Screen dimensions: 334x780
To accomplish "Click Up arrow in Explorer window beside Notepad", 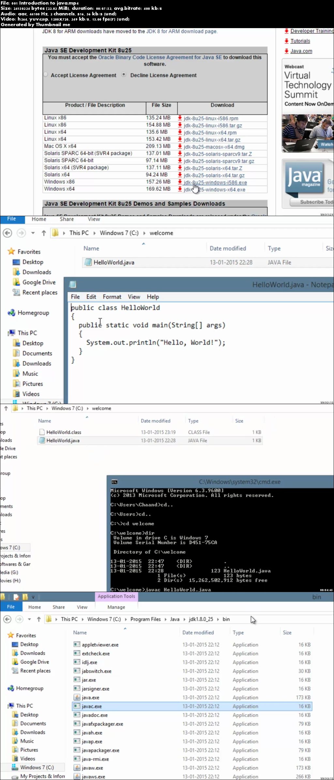I will (x=44, y=233).
